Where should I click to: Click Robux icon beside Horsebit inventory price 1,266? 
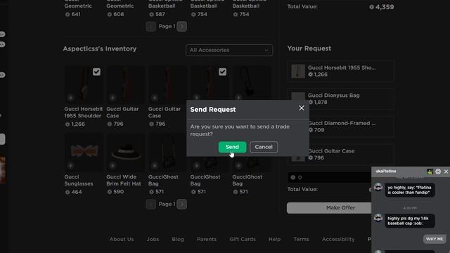click(x=67, y=124)
